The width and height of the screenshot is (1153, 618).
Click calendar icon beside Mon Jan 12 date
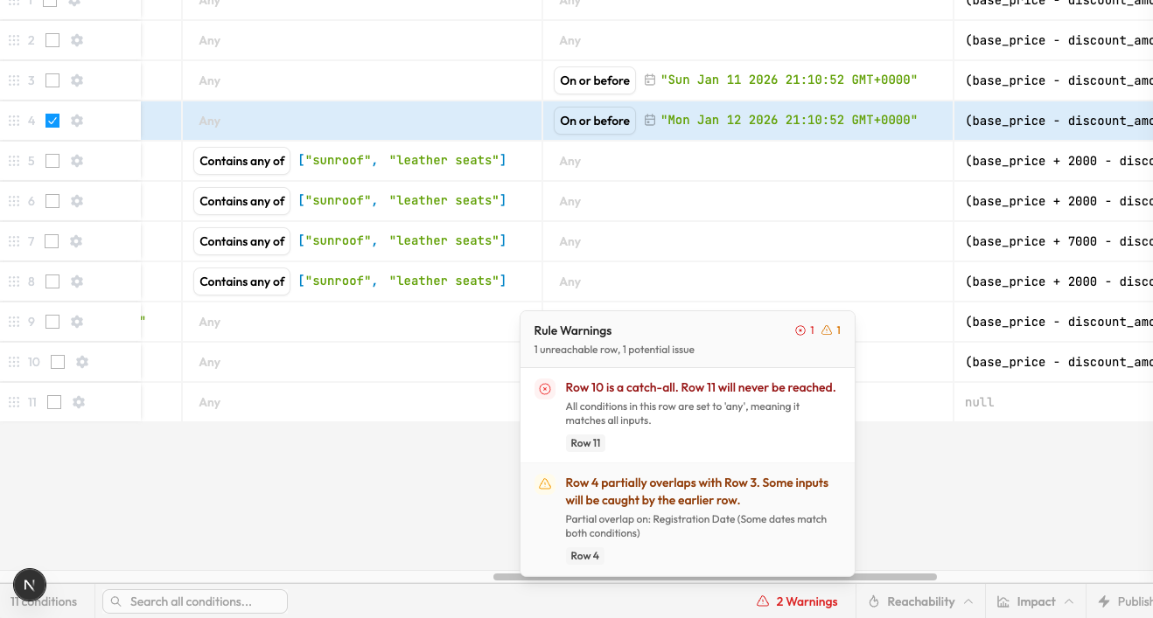650,121
